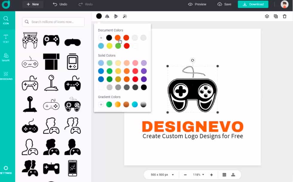Switch to the Text sidebar tab
Screen dimensions: 293x182
click(6, 39)
